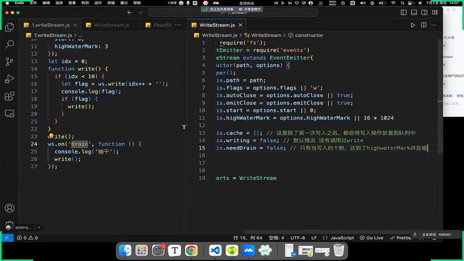
Task: Open System Preferences from the dock
Action: 158,251
